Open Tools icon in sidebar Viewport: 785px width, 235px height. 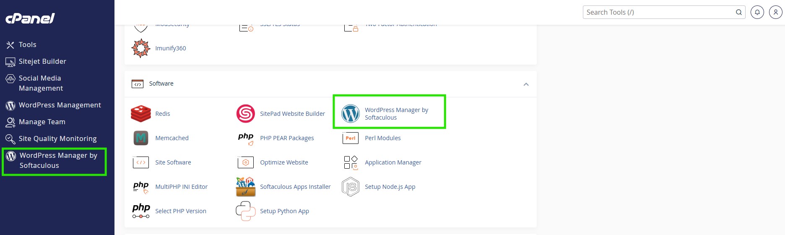point(10,45)
